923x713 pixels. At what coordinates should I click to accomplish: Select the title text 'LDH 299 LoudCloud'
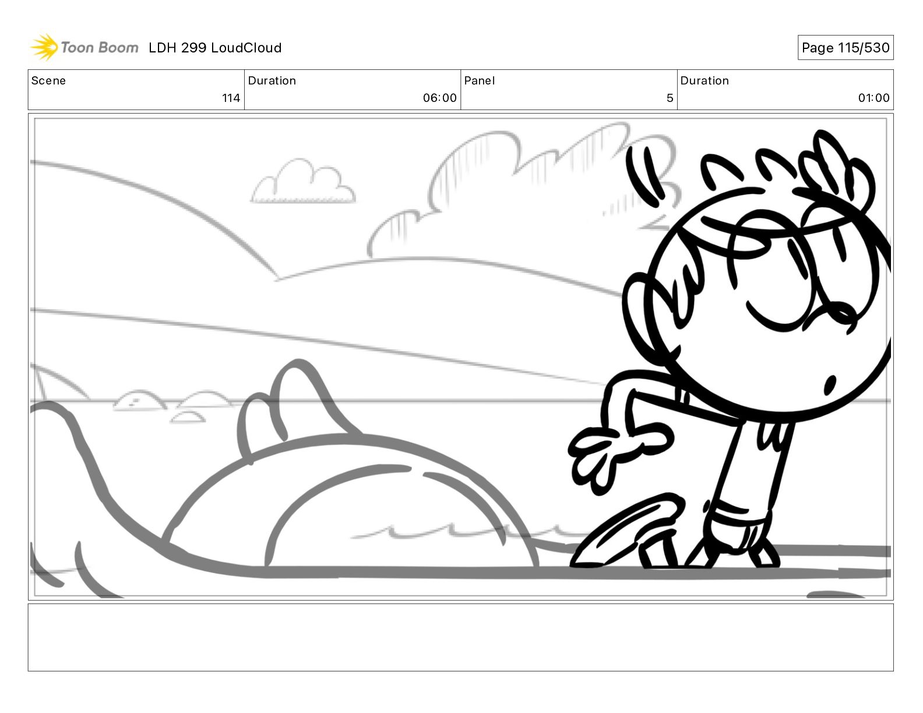(x=215, y=48)
